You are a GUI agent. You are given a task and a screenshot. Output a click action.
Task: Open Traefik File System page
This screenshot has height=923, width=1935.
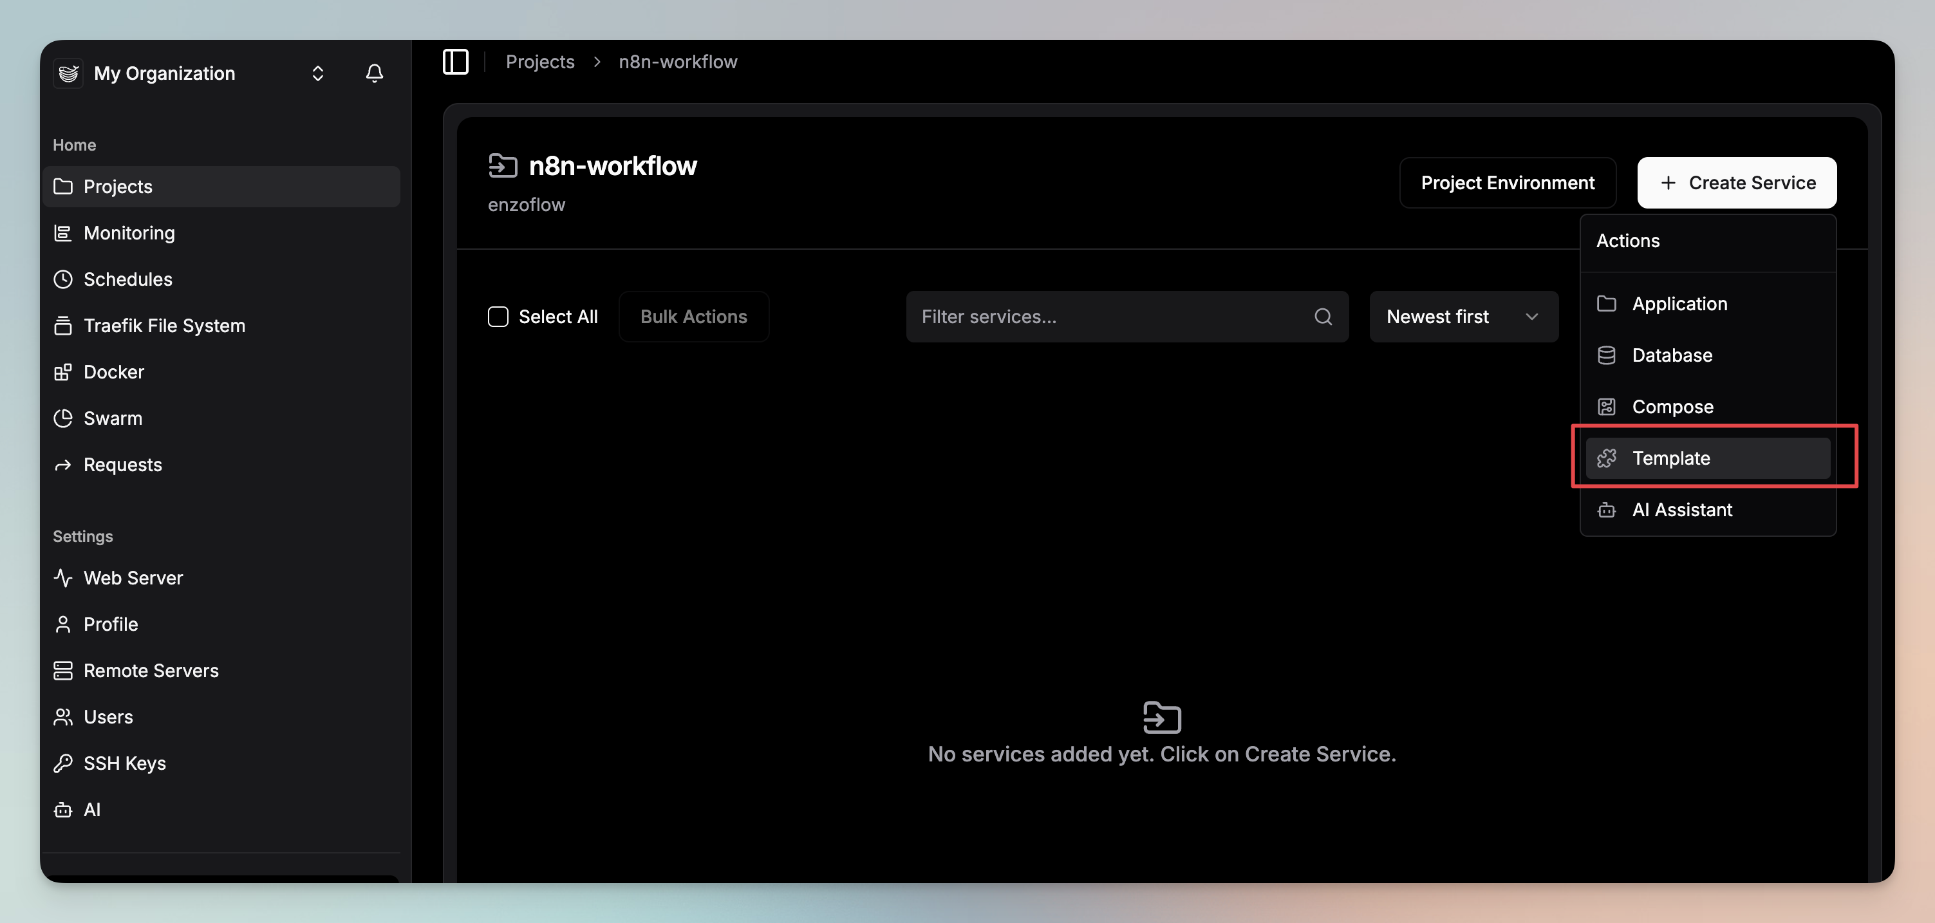(221, 325)
